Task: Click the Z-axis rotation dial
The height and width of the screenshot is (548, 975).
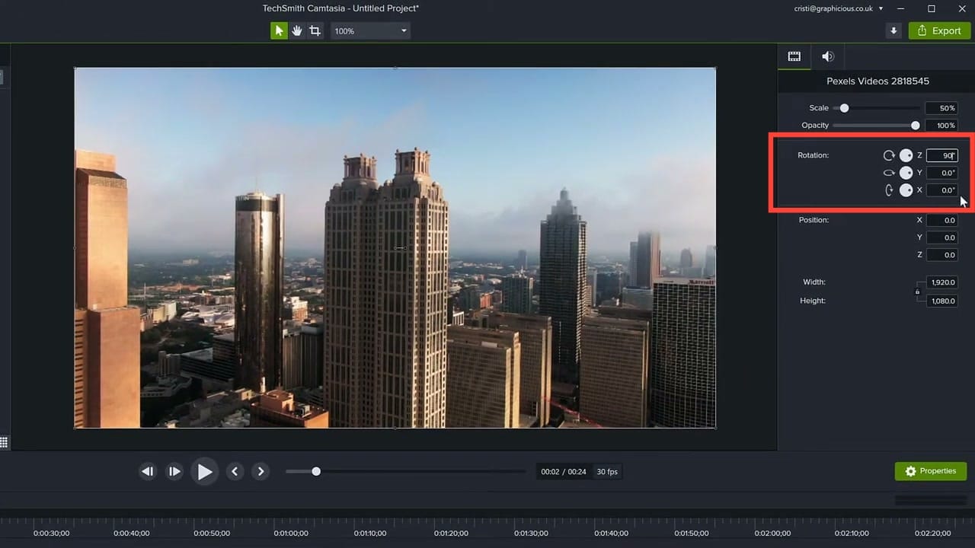Action: click(x=906, y=155)
